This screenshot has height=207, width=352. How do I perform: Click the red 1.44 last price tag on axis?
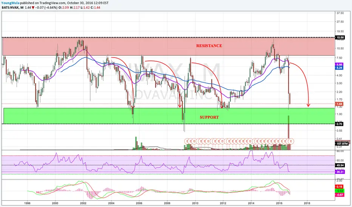[339, 104]
